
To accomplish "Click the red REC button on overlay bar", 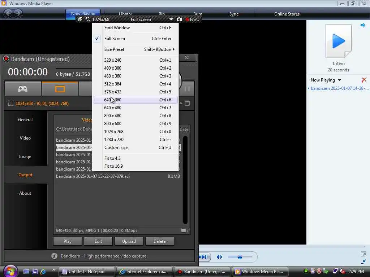I will tap(192, 19).
